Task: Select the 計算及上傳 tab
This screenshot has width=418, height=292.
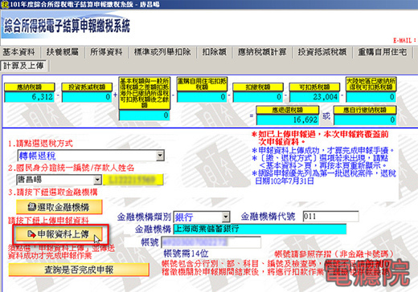Action: coord(23,66)
